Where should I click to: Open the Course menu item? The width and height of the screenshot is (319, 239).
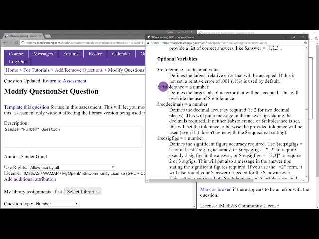pyautogui.click(x=16, y=54)
